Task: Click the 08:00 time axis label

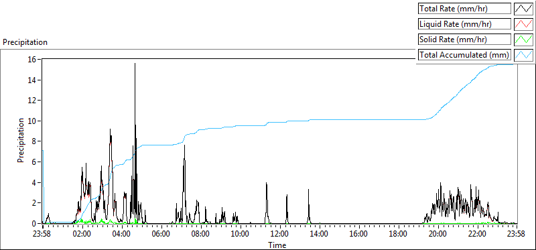Action: pyautogui.click(x=200, y=235)
